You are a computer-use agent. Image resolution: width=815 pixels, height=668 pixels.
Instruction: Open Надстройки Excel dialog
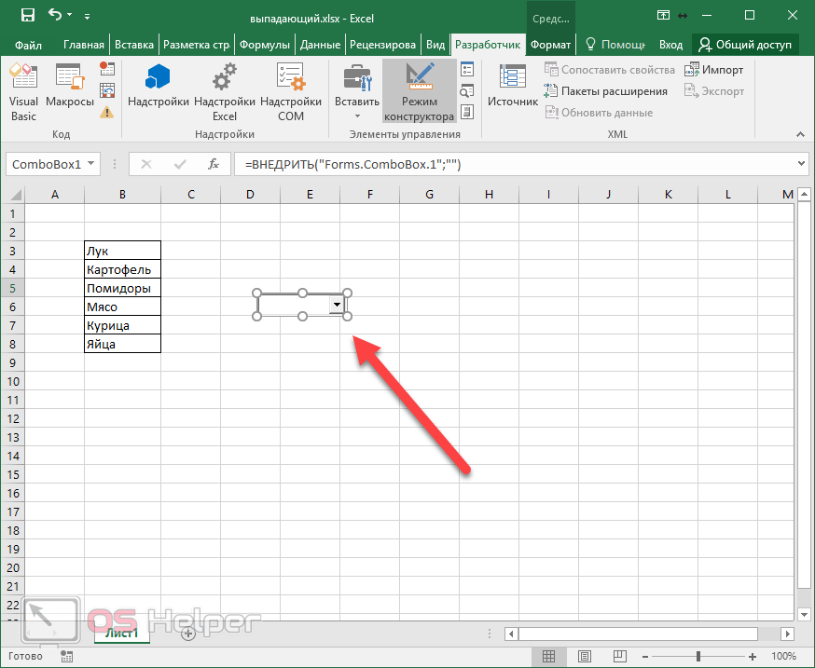coord(225,92)
